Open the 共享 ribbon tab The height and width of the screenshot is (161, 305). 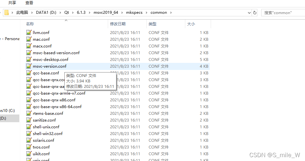click(12, 3)
